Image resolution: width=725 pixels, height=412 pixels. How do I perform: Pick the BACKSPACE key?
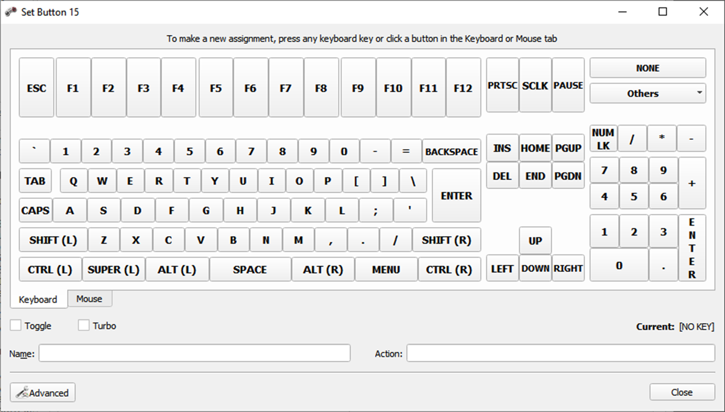[x=452, y=151]
